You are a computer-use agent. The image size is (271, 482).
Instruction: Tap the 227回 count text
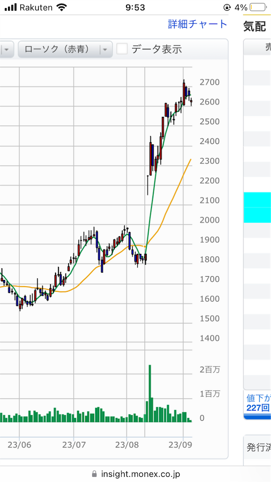tap(258, 408)
